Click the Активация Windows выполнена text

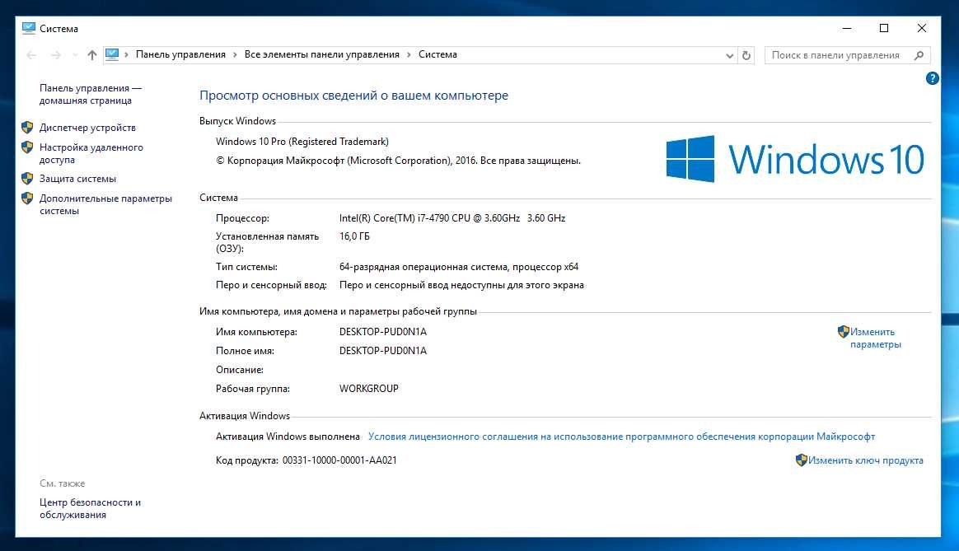288,436
